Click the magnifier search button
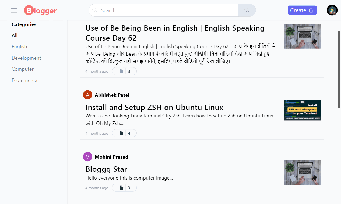 pyautogui.click(x=247, y=10)
